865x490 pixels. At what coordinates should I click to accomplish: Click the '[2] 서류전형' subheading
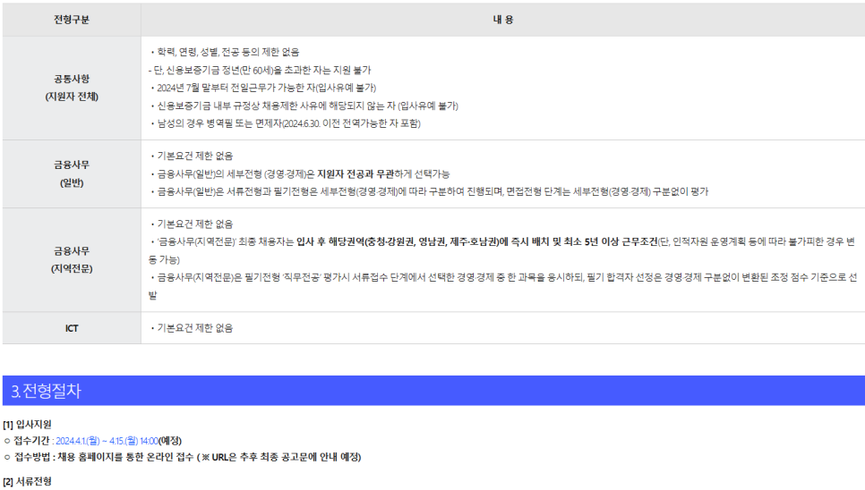[x=27, y=481]
